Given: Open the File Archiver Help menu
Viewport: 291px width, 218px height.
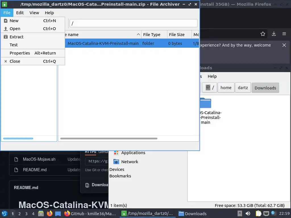Looking at the screenshot, I should click(49, 13).
